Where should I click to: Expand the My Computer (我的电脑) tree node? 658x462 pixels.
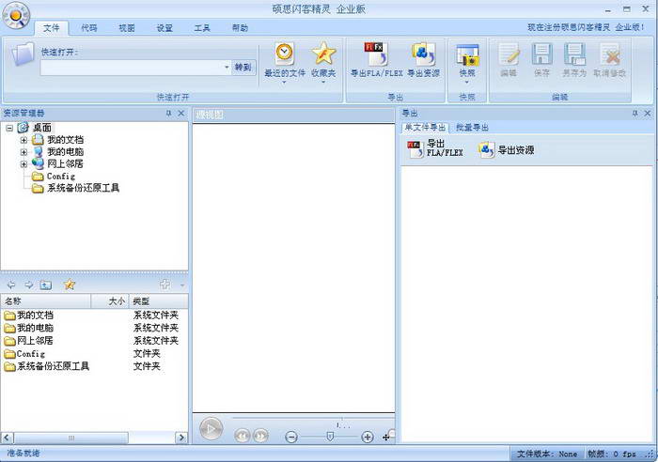(23, 151)
